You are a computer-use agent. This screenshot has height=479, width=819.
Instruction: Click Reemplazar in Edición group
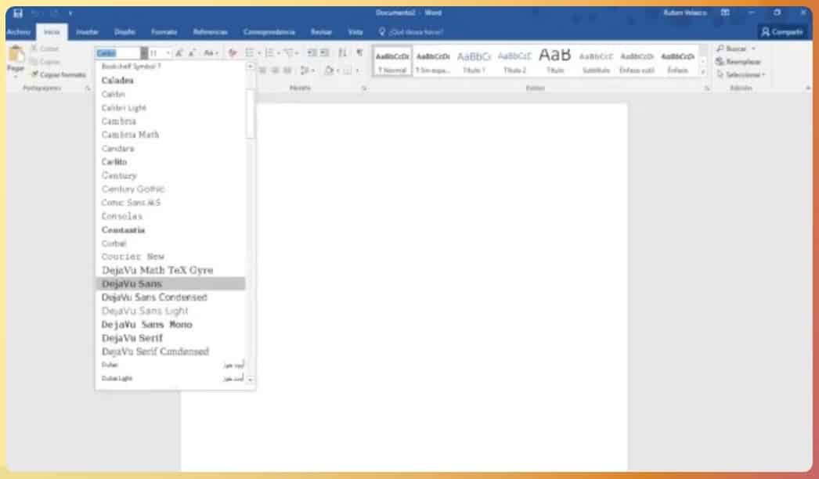[738, 62]
